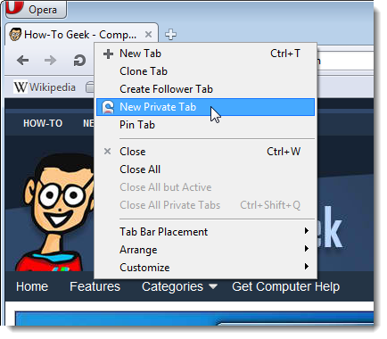
Task: Open the Opera menu button
Action: tap(36, 9)
